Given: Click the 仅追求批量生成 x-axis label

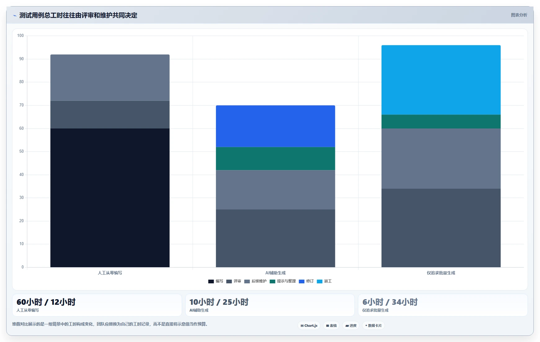Looking at the screenshot, I should click(441, 273).
